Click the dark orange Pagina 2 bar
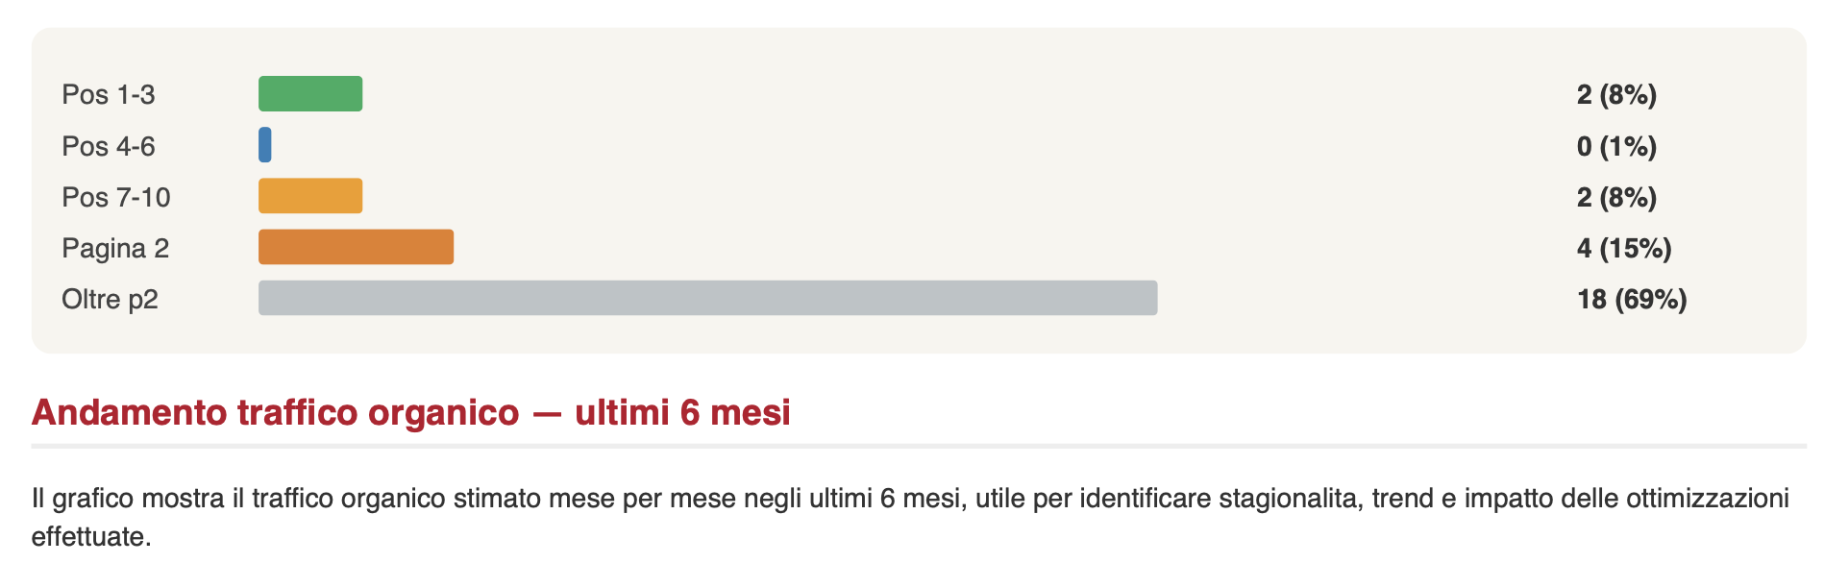Viewport: 1824px width, 563px height. tap(356, 247)
